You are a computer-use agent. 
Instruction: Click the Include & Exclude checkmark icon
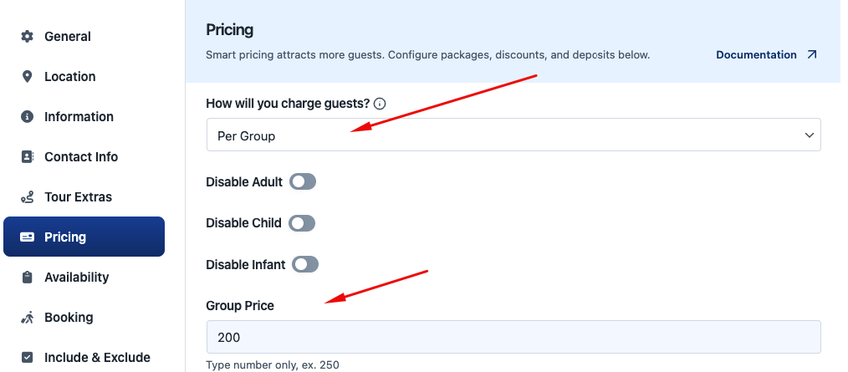[27, 358]
